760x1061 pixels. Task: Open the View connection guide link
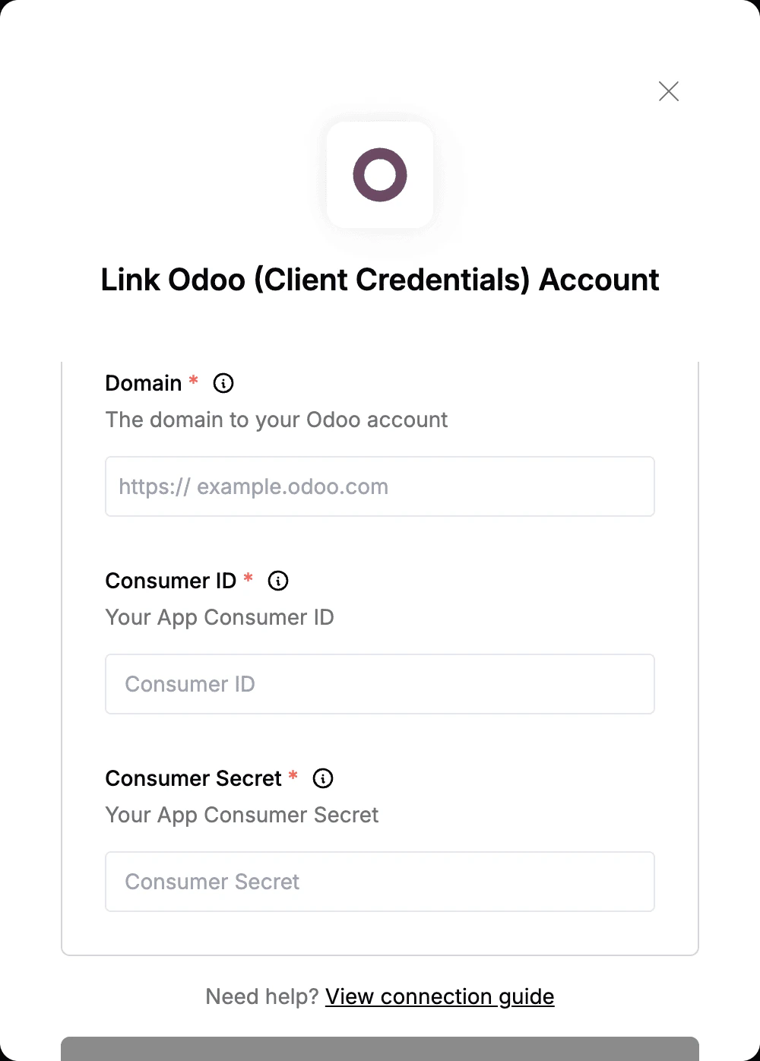click(439, 996)
